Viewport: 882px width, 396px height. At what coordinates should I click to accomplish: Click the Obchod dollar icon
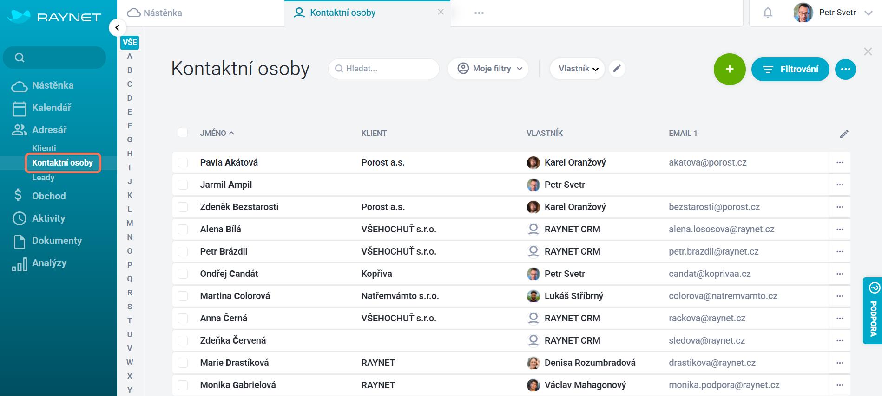coord(18,195)
